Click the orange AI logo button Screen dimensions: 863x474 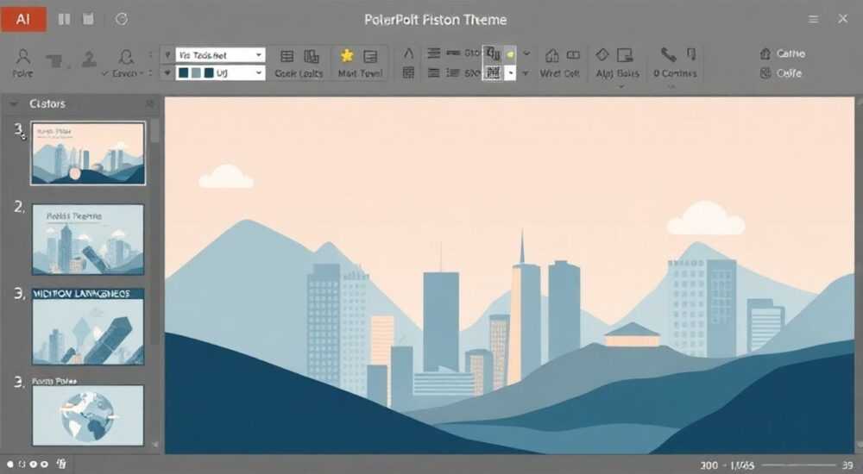[23, 19]
